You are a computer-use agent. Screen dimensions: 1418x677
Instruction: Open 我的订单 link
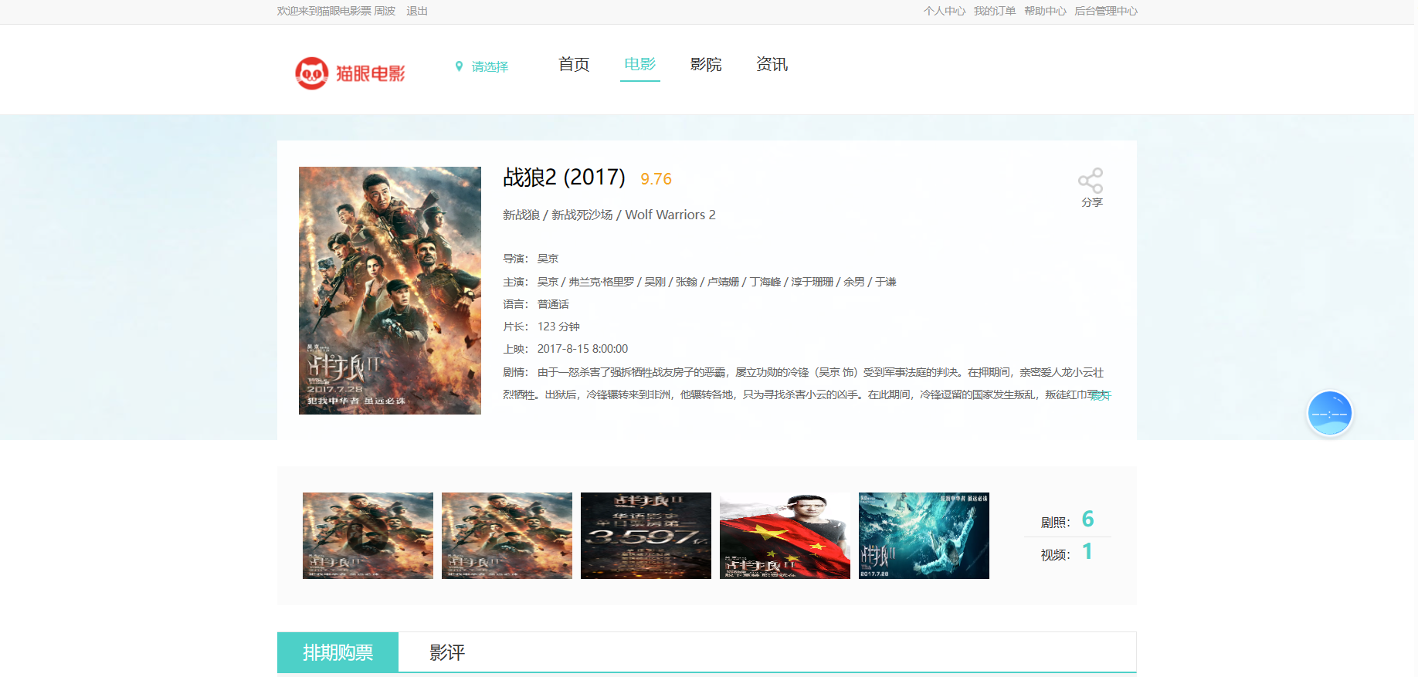(x=994, y=11)
